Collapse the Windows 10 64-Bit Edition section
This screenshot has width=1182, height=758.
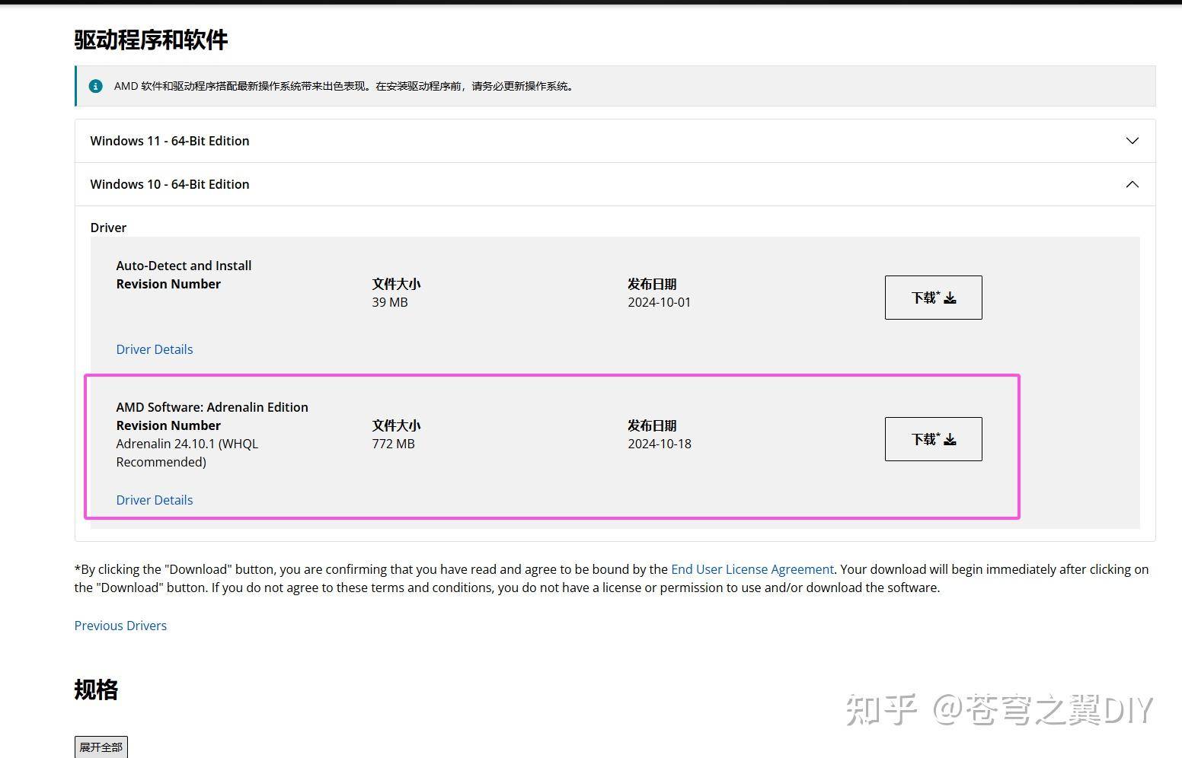pos(615,184)
